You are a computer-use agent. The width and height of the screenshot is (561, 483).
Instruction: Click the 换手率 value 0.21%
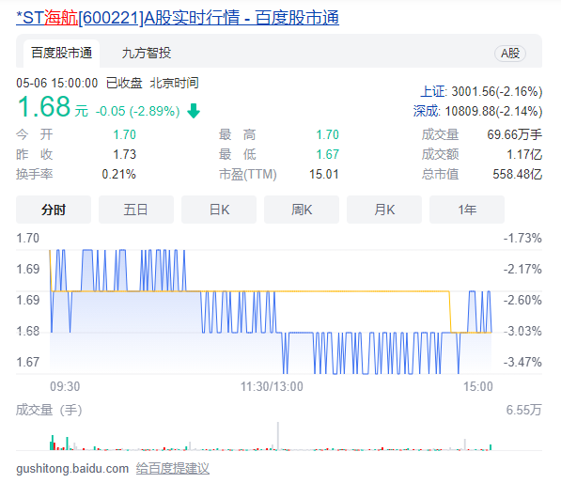118,174
